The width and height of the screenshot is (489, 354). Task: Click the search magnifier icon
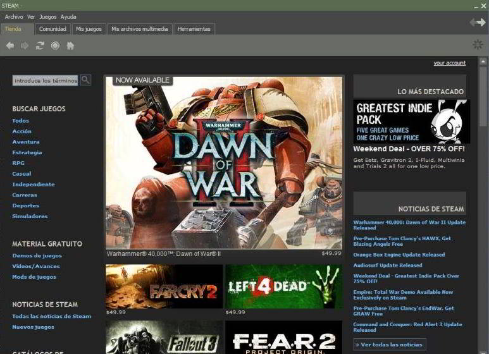85,80
